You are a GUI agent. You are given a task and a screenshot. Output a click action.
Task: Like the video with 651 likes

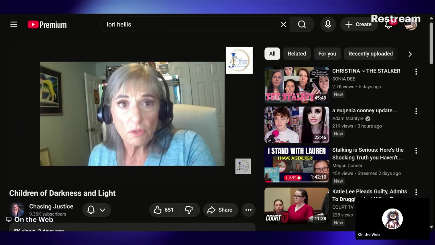pyautogui.click(x=164, y=210)
